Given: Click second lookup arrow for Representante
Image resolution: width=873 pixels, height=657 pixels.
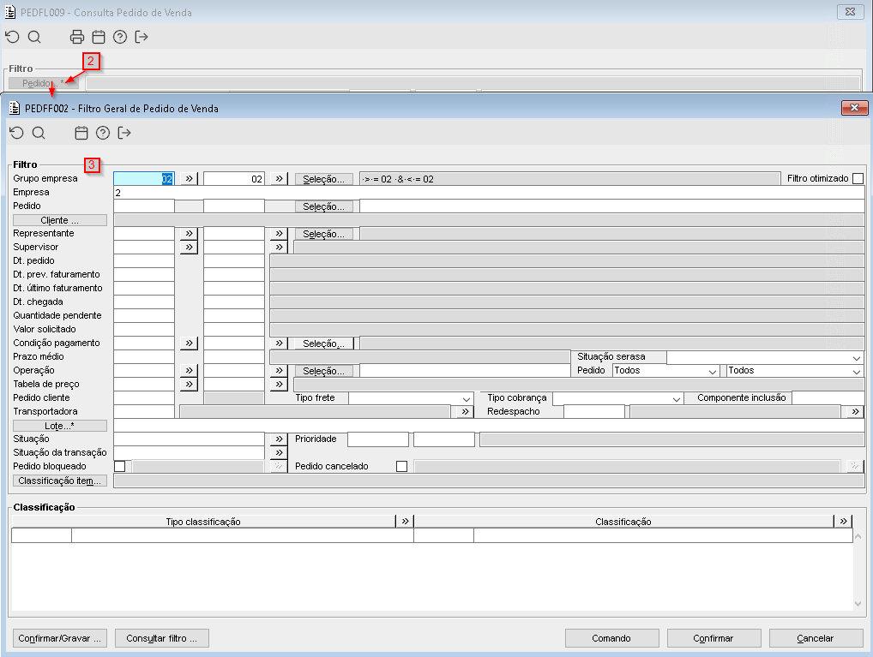Looking at the screenshot, I should (x=279, y=234).
